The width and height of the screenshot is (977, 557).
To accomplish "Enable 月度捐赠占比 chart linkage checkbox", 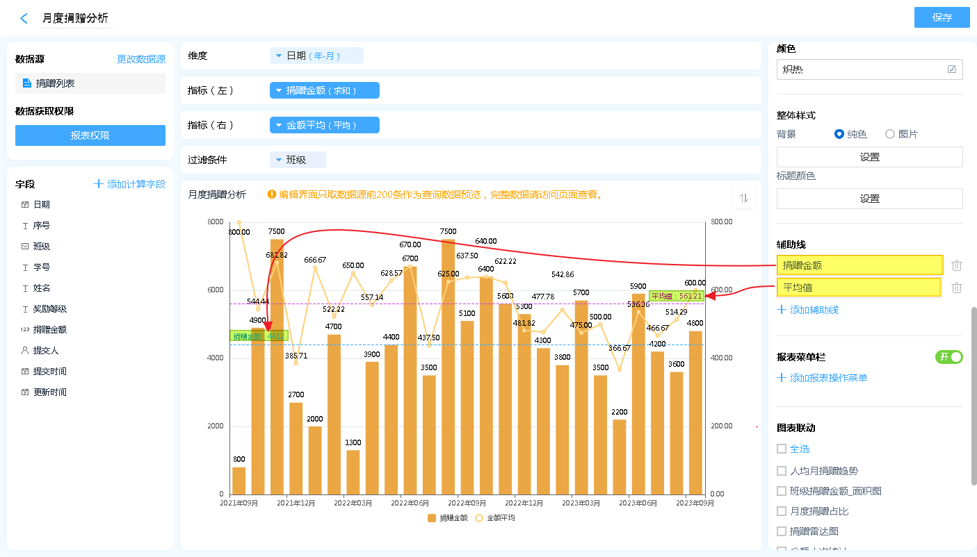I will coord(782,511).
